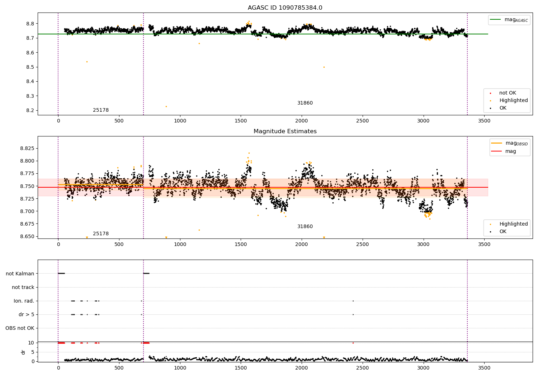Click the 'OBS not OK' row label
Screen dimensions: 538x376
[x=20, y=328]
